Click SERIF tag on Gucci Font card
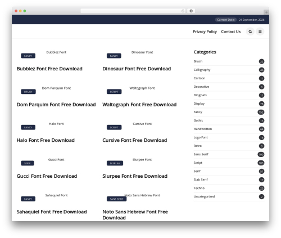Viewport: 281px width, 238px height. (x=28, y=163)
